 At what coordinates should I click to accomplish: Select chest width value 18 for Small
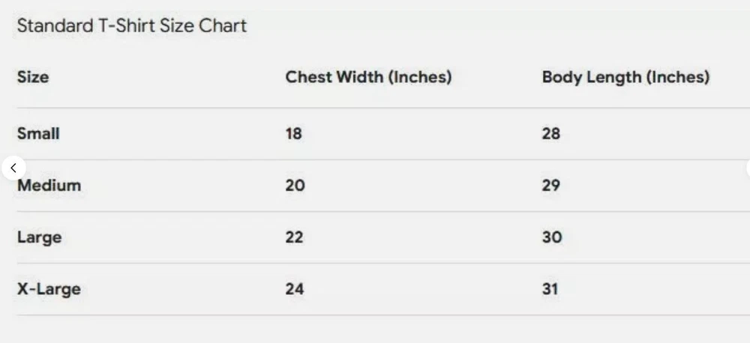(294, 134)
